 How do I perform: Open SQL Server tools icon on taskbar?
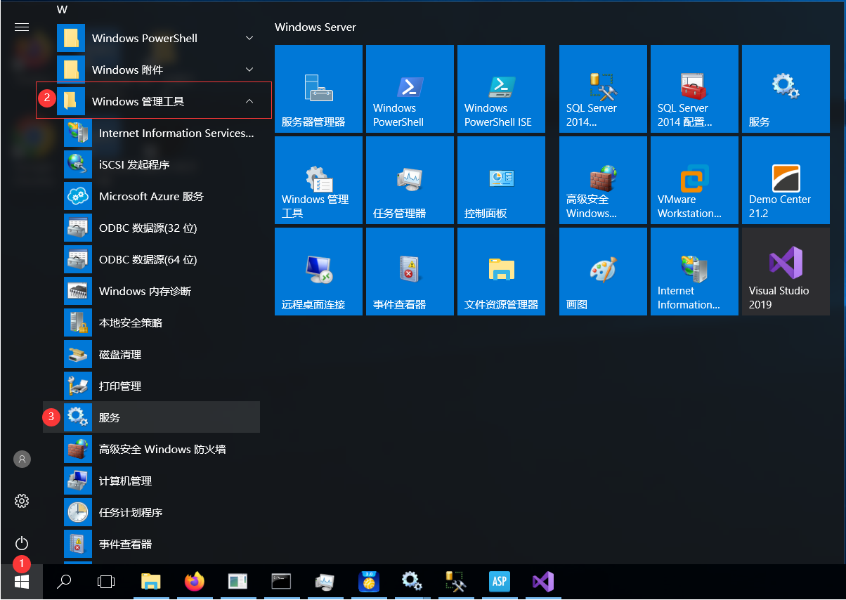tap(456, 582)
